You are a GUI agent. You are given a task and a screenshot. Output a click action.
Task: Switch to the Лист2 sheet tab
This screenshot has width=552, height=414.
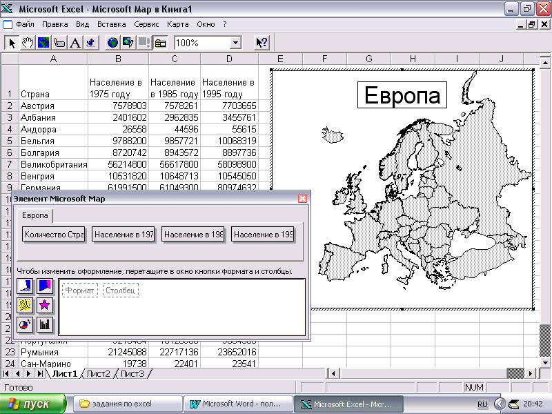[98, 373]
